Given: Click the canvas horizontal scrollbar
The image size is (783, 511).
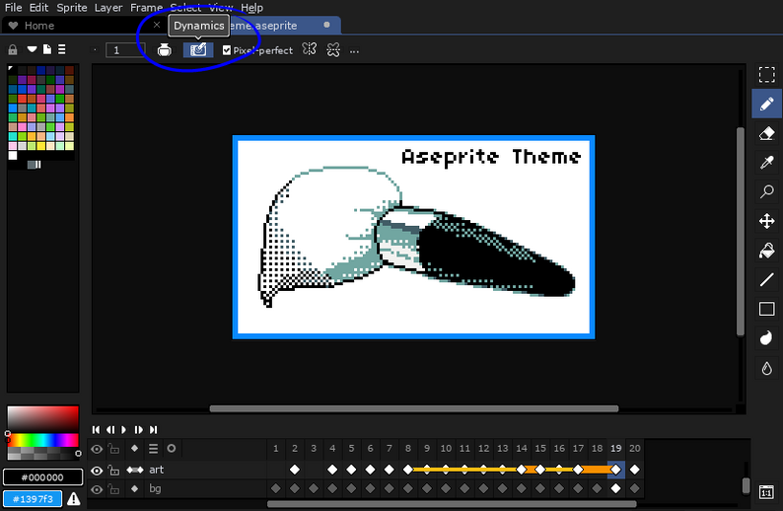Looking at the screenshot, I should click(414, 408).
